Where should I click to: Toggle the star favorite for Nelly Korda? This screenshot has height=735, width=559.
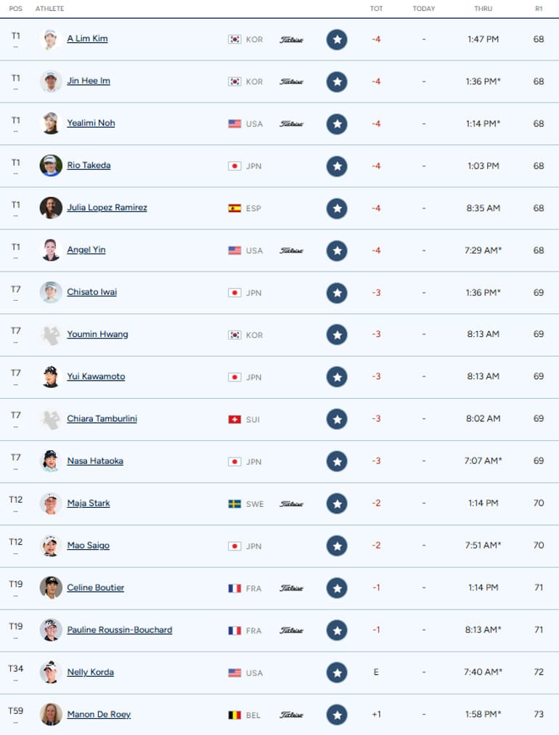(336, 673)
